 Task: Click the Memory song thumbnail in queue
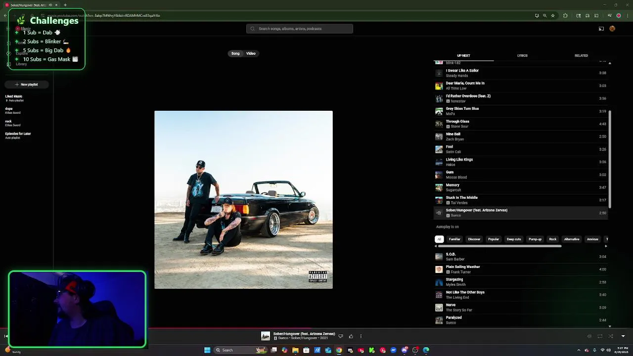(439, 187)
